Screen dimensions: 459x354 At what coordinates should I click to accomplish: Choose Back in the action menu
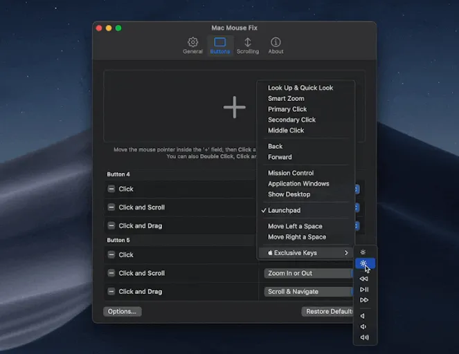coord(306,146)
